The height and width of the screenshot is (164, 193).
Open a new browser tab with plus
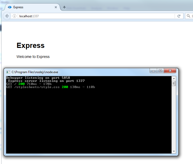(x=64, y=7)
